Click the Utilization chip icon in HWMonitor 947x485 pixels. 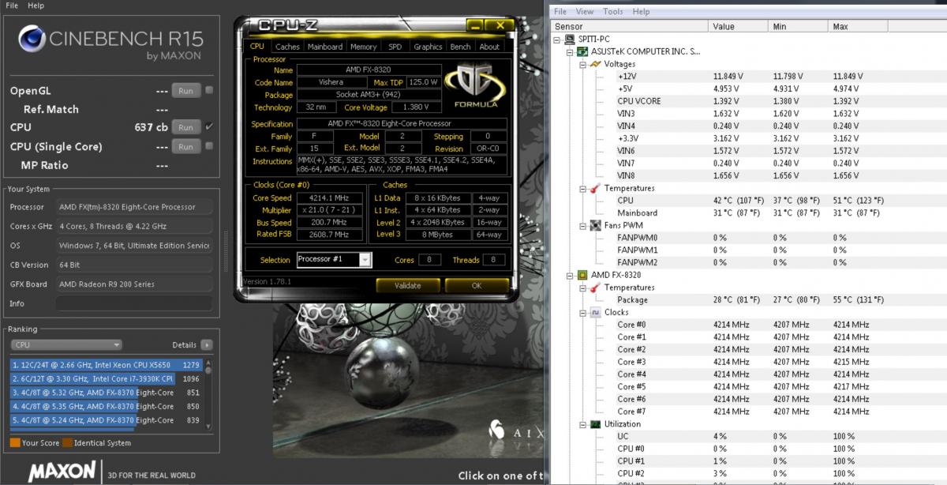click(x=594, y=424)
